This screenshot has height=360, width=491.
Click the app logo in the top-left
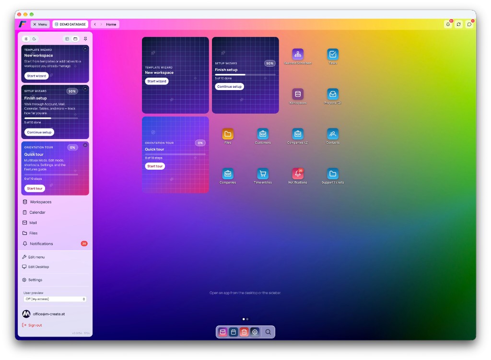click(22, 24)
